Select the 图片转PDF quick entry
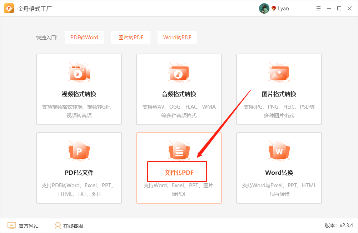The width and height of the screenshot is (358, 233). click(131, 37)
